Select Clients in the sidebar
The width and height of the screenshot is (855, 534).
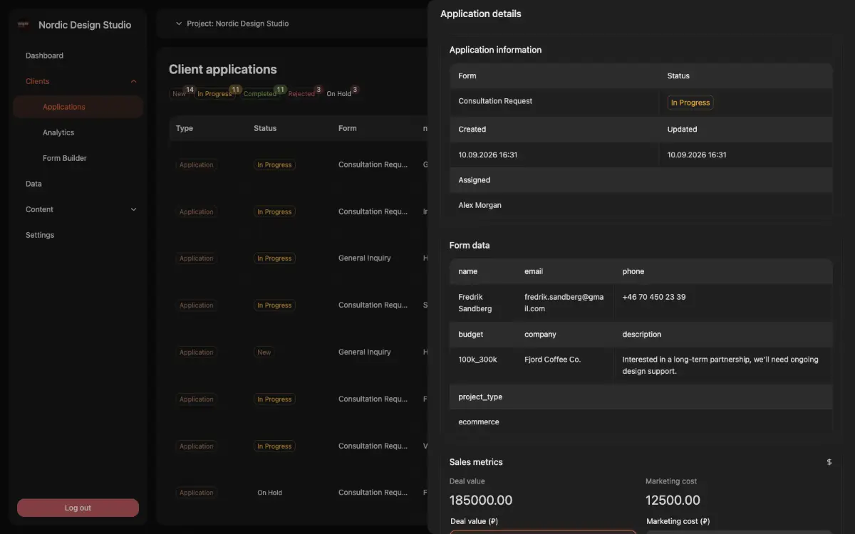pos(38,81)
